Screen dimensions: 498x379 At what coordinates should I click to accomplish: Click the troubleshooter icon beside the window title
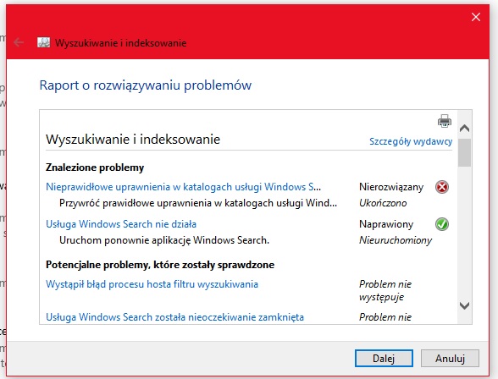(x=43, y=42)
